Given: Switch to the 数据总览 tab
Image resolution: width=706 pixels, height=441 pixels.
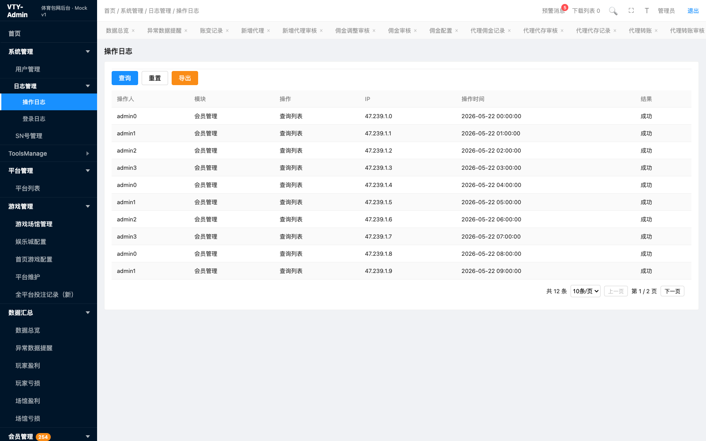Looking at the screenshot, I should click(117, 31).
